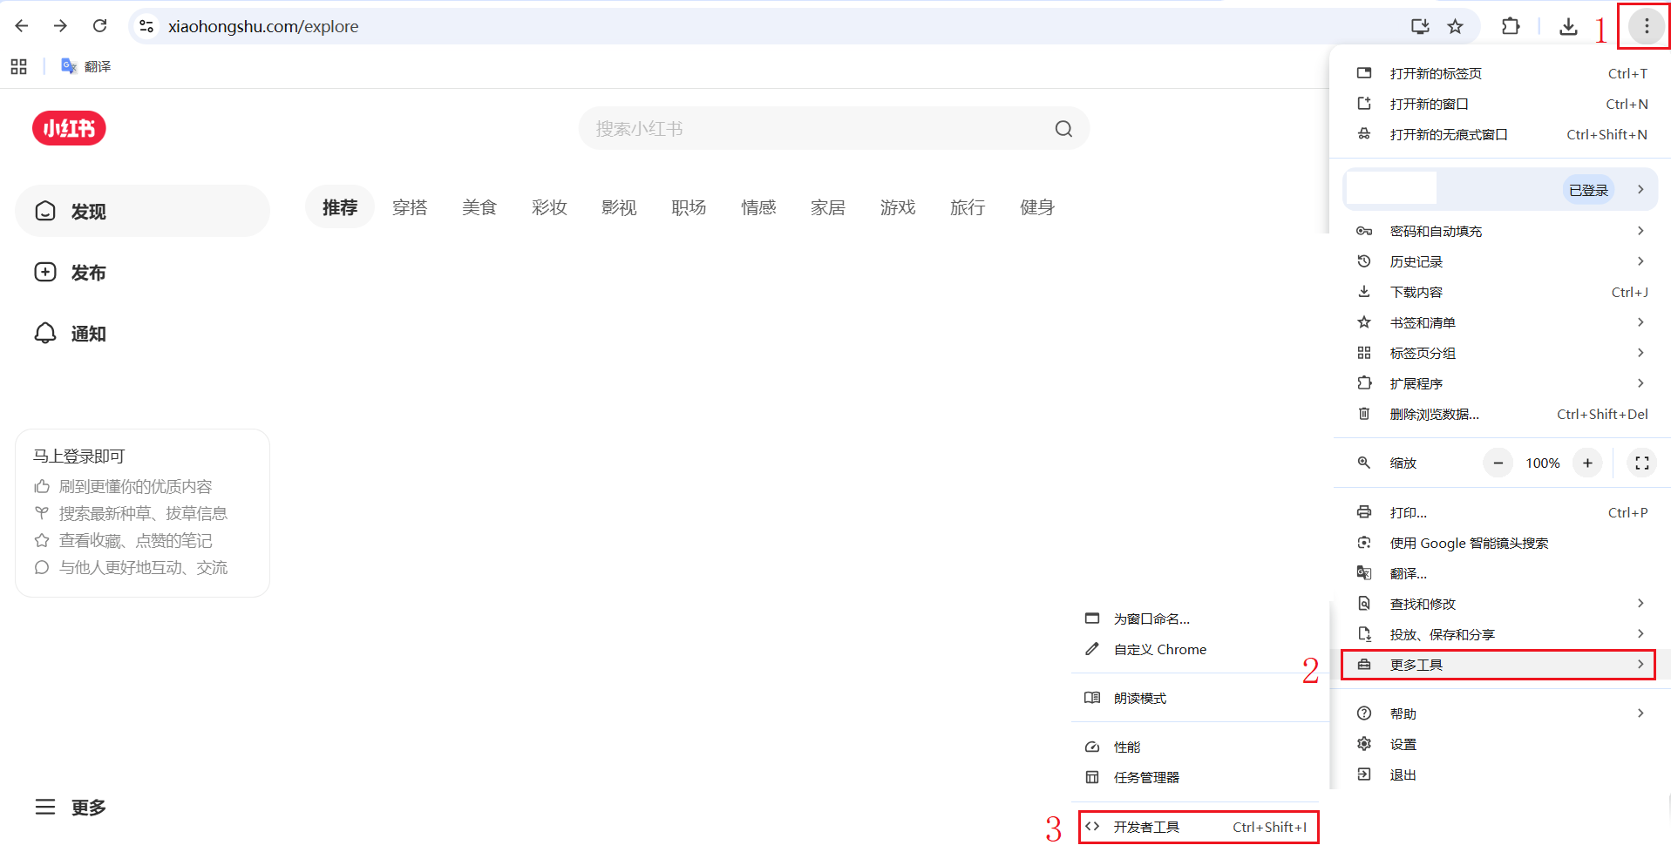The width and height of the screenshot is (1671, 852).
Task: Choose 删除浏览数据 menu item
Action: [x=1500, y=414]
